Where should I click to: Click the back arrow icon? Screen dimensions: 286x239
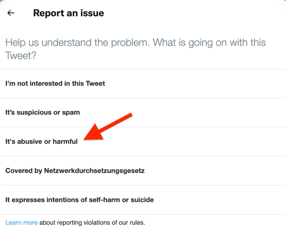tap(11, 13)
